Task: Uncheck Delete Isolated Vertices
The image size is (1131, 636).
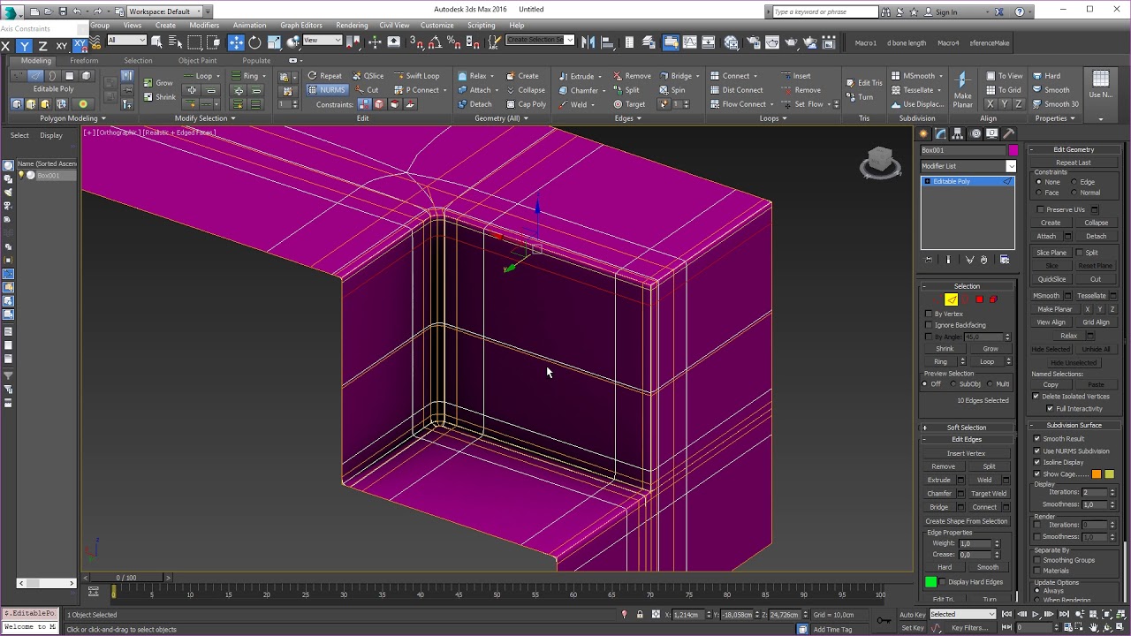Action: 1036,397
